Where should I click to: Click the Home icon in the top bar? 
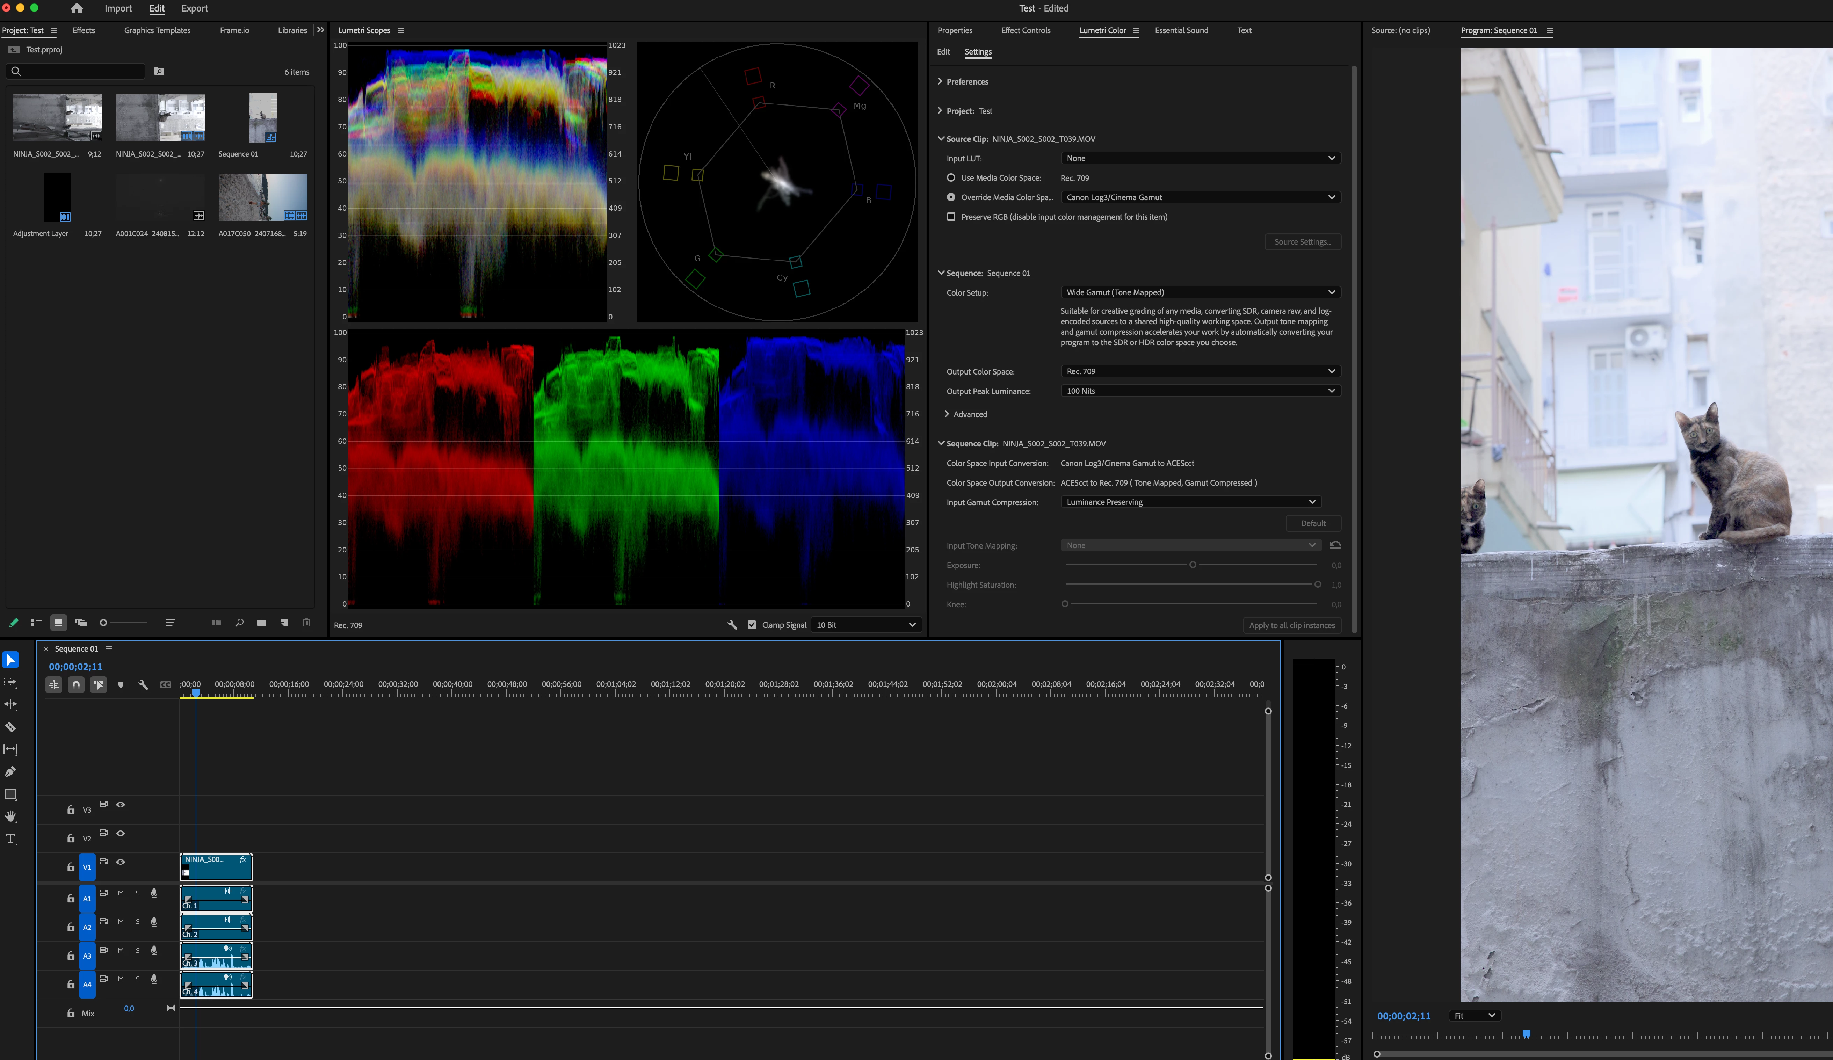pos(77,9)
